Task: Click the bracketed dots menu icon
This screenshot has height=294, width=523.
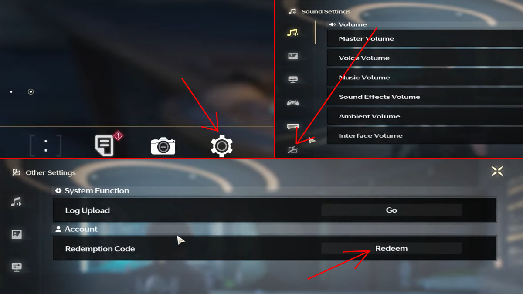Action: [x=45, y=145]
